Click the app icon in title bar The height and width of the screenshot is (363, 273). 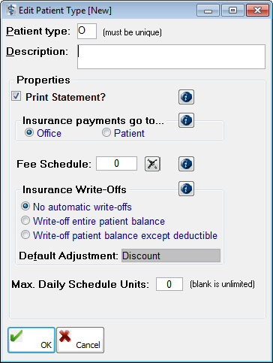pyautogui.click(x=10, y=11)
